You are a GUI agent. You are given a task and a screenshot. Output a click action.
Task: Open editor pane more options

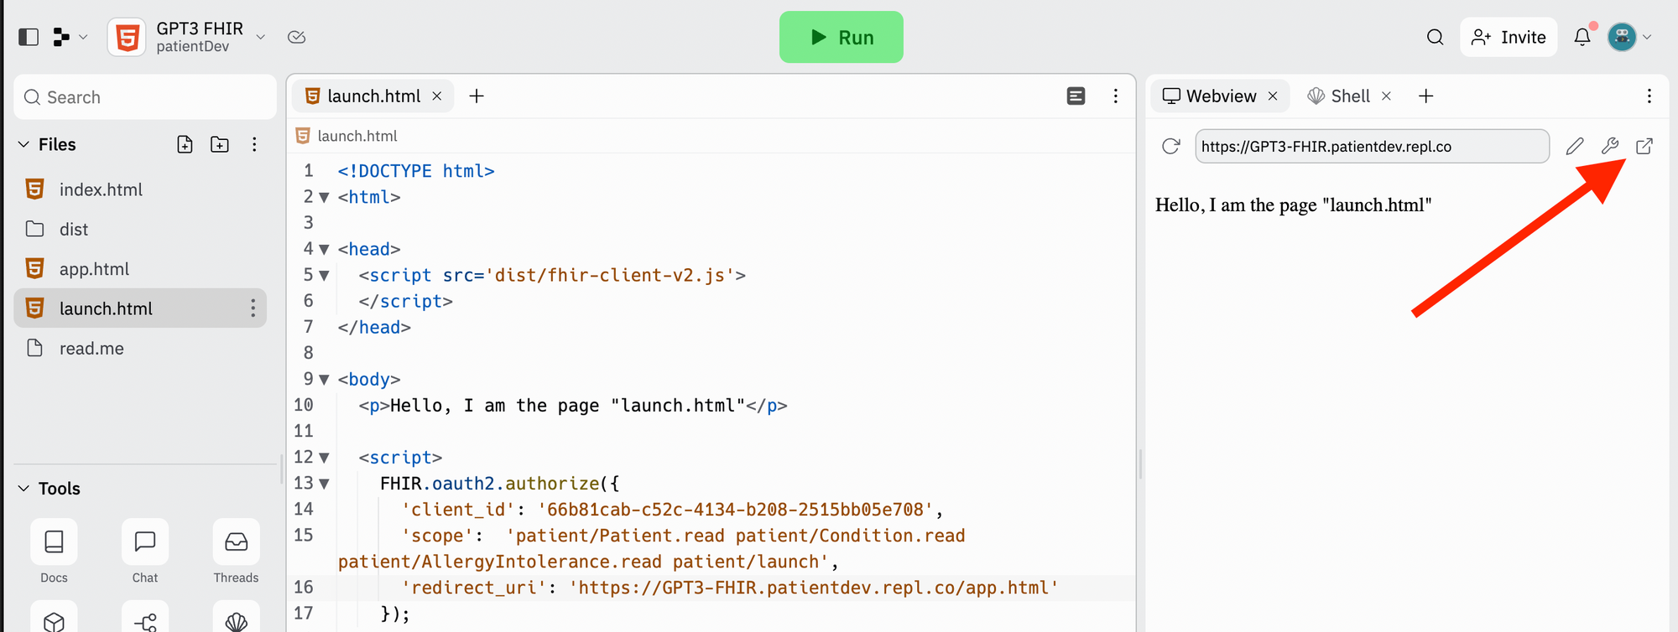point(1115,96)
